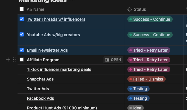Uncheck the Email Newsletter Ads checkbox
This screenshot has height=110, width=187.
(x=22, y=50)
